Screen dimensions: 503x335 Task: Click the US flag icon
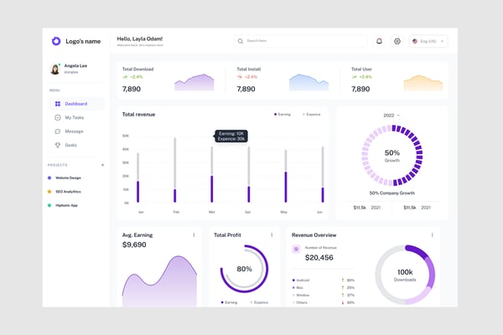(x=415, y=41)
